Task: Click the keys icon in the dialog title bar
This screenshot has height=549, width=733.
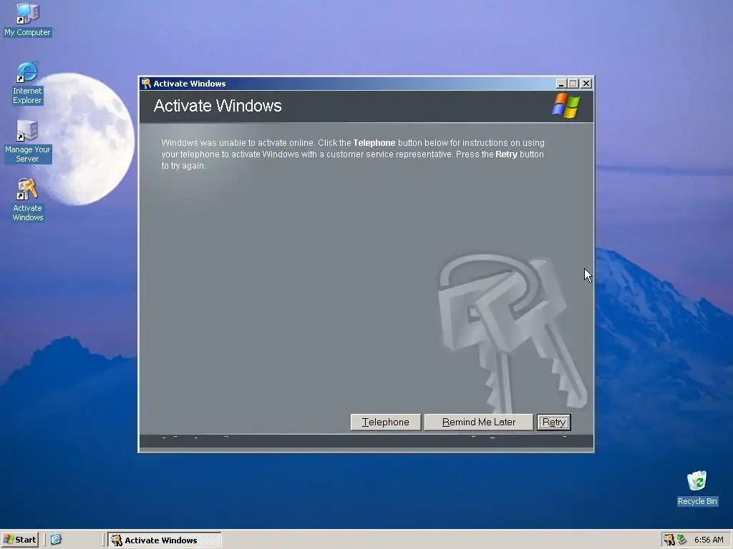Action: 146,83
